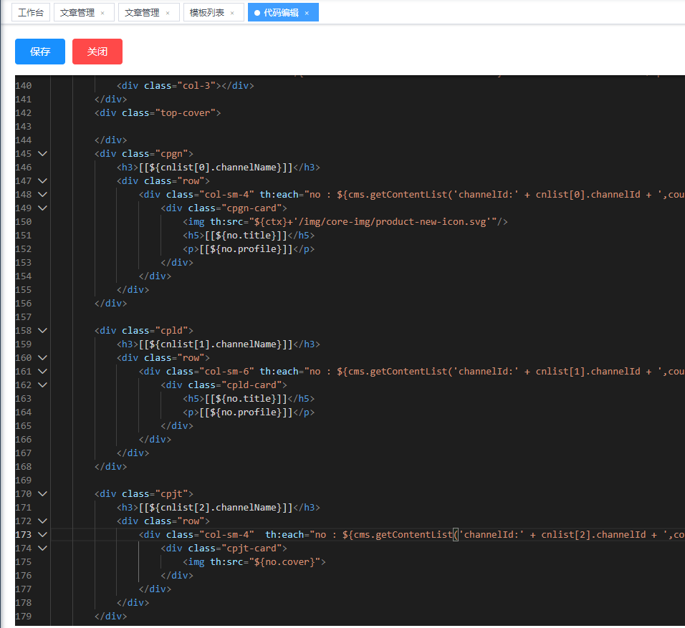This screenshot has width=685, height=628.
Task: Open the 模板列表 tab
Action: point(206,13)
